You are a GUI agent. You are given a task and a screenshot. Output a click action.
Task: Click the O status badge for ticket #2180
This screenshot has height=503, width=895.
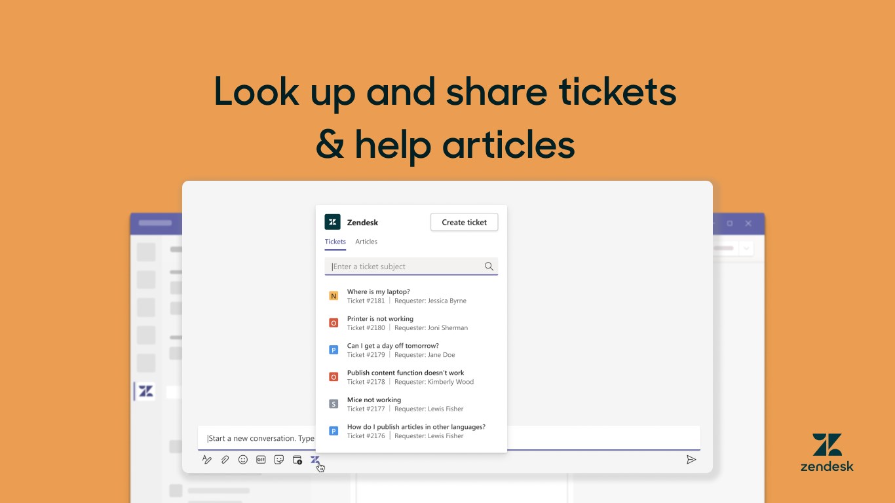[x=333, y=323]
